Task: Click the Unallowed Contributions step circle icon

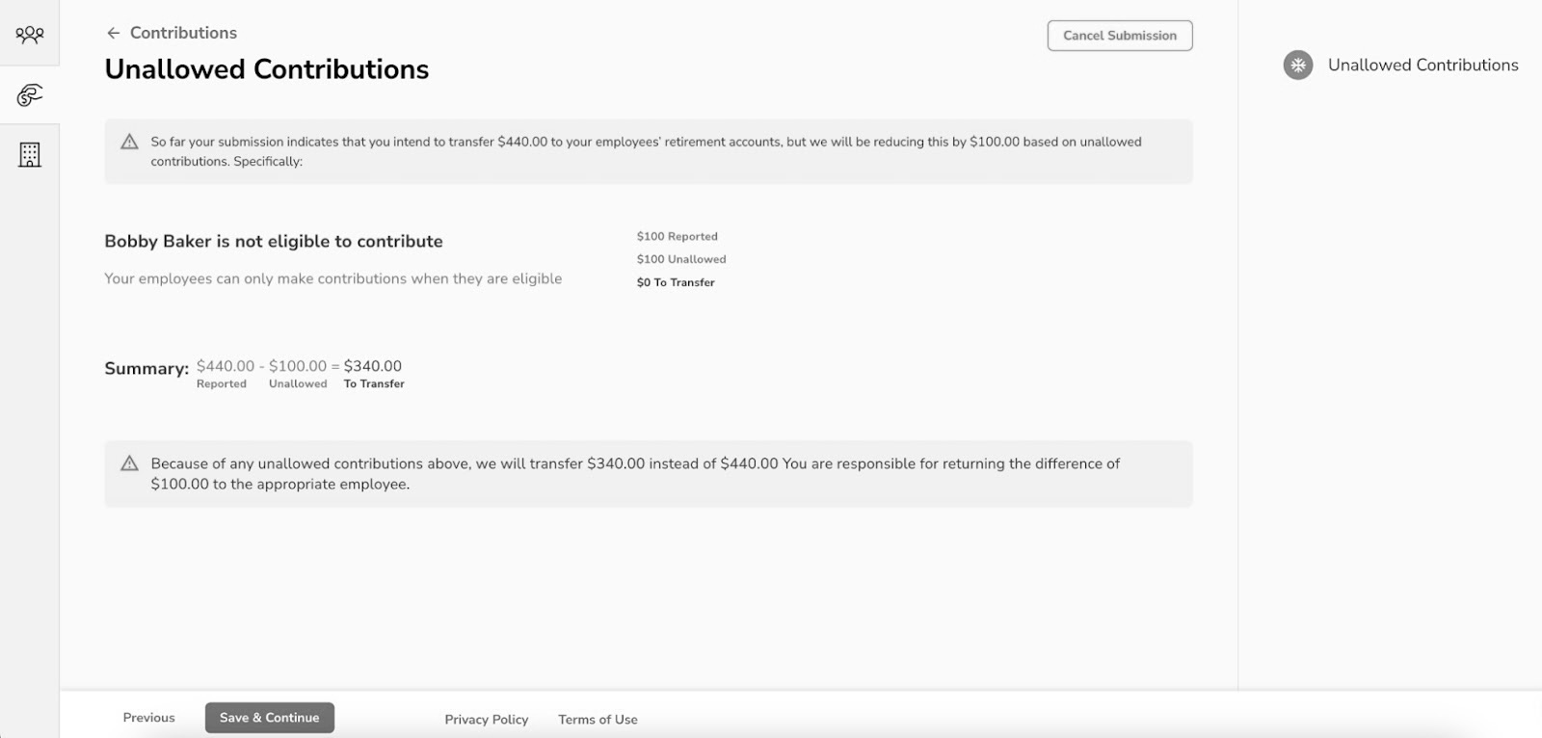Action: pyautogui.click(x=1298, y=66)
